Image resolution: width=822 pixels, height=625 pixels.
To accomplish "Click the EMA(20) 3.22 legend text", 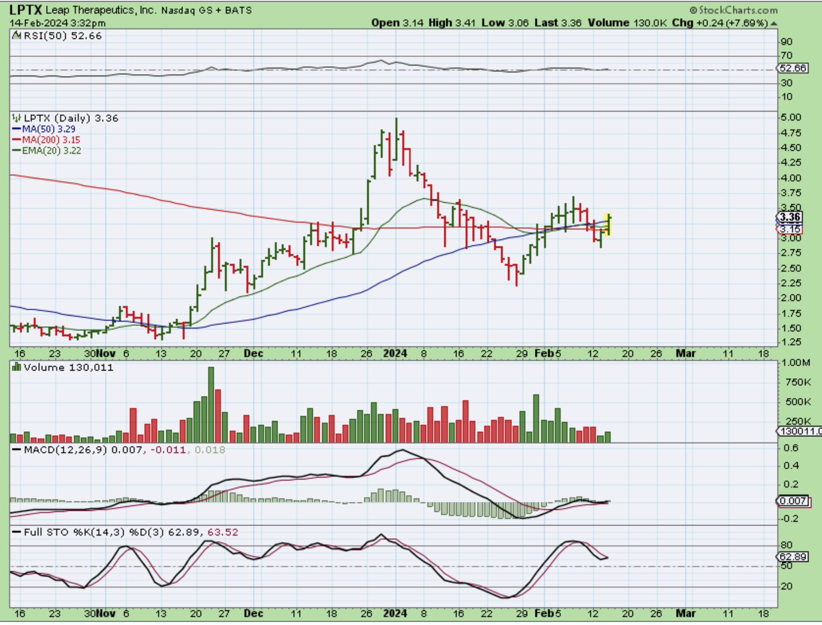I will click(x=51, y=151).
